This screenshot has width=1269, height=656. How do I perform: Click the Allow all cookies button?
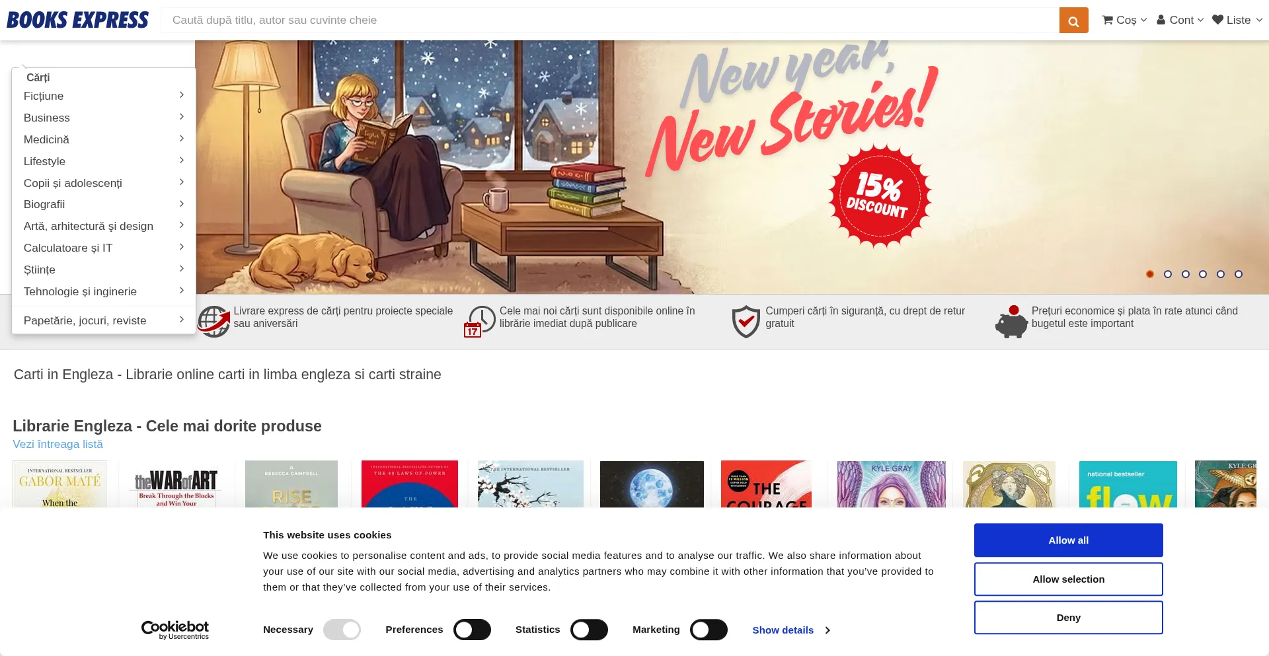(x=1068, y=540)
